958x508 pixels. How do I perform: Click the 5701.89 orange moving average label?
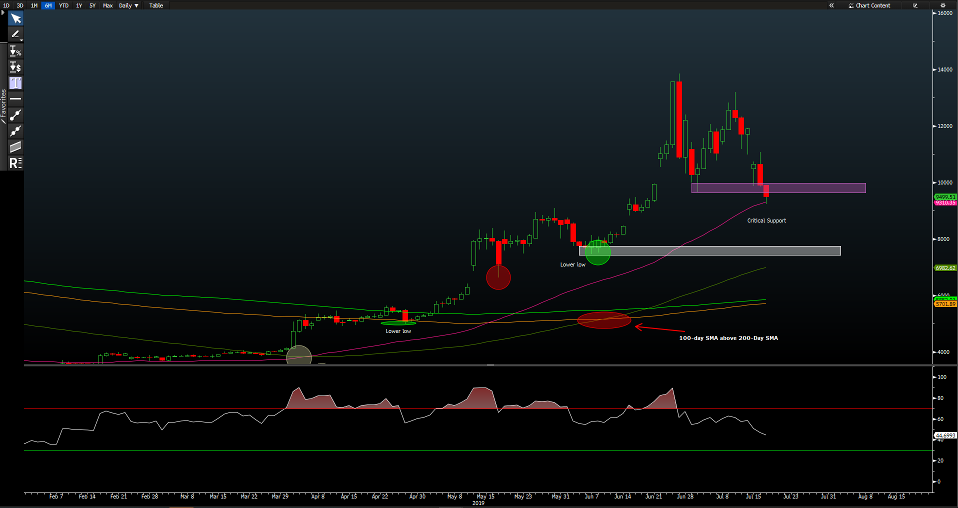pos(945,304)
